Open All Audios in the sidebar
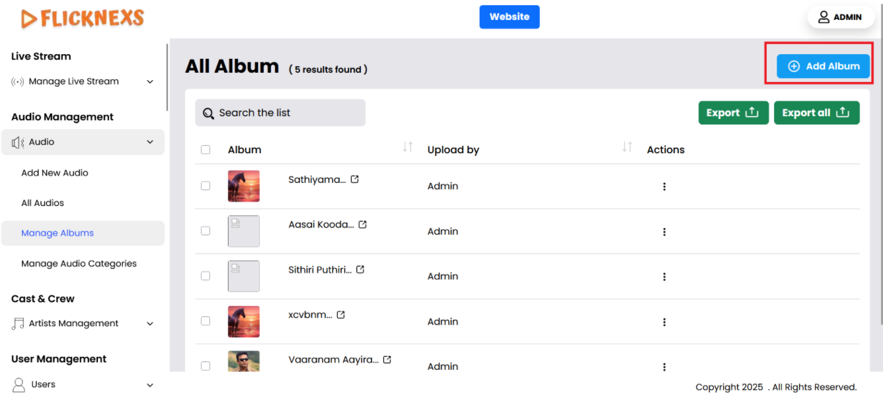Viewport: 883px width, 399px height. pyautogui.click(x=42, y=203)
